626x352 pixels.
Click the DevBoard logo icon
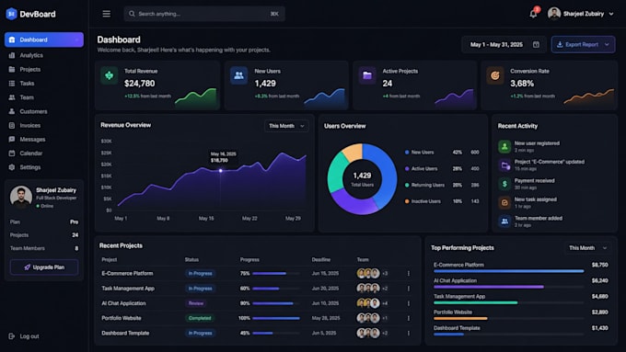[x=11, y=14]
